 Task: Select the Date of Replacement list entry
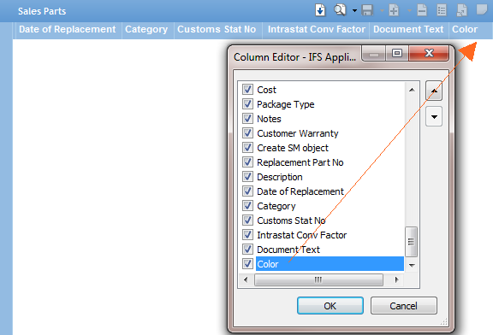point(300,191)
